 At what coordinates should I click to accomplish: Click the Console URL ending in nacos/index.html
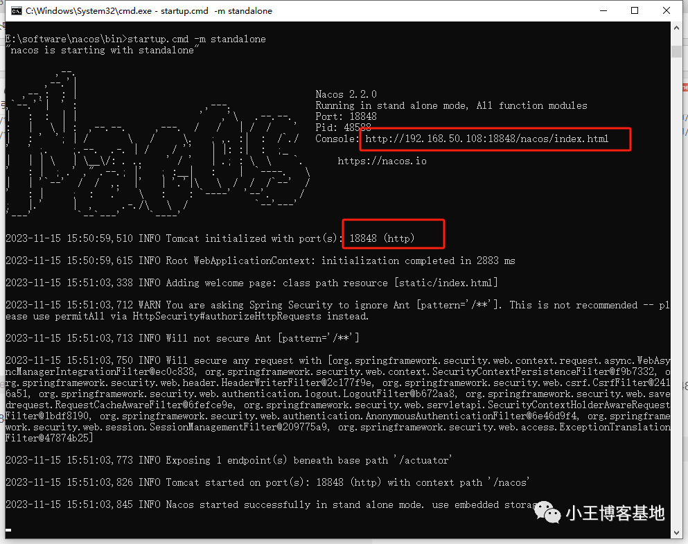[487, 139]
